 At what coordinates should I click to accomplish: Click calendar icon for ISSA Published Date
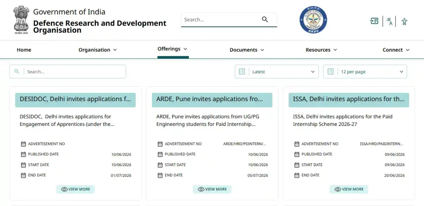click(297, 154)
